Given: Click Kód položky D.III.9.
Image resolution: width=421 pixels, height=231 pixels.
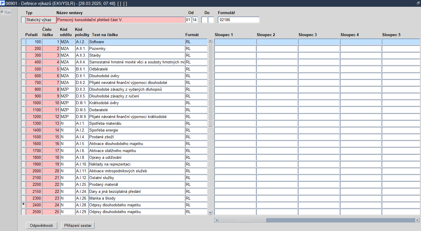Looking at the screenshot, I should [x=82, y=117].
